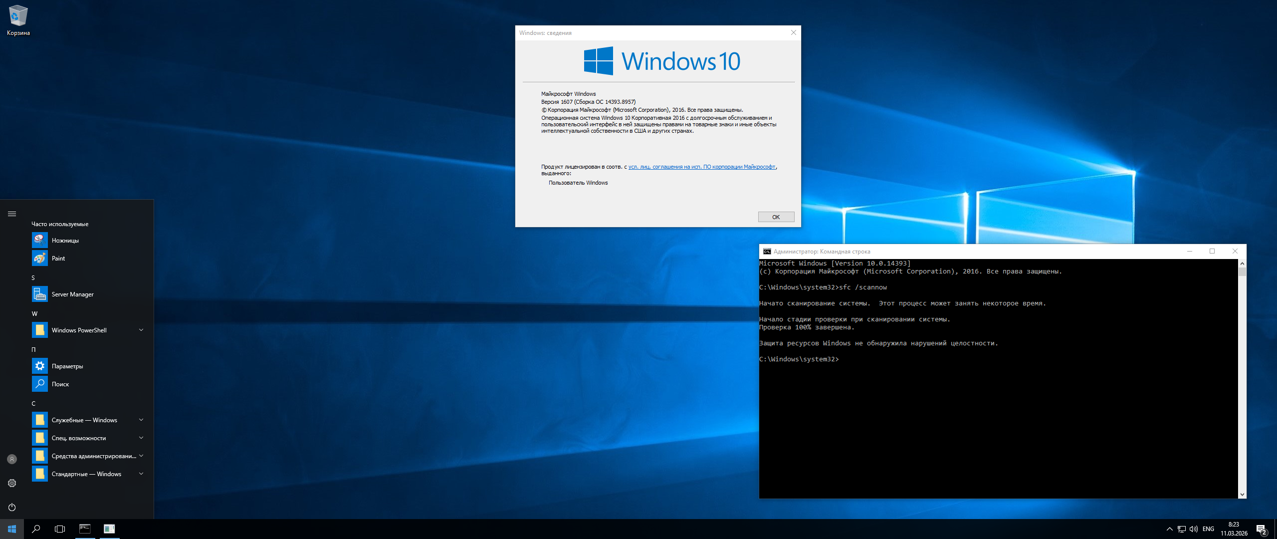This screenshot has width=1277, height=539.
Task: Expand Спец. возможности folder
Action: (141, 438)
